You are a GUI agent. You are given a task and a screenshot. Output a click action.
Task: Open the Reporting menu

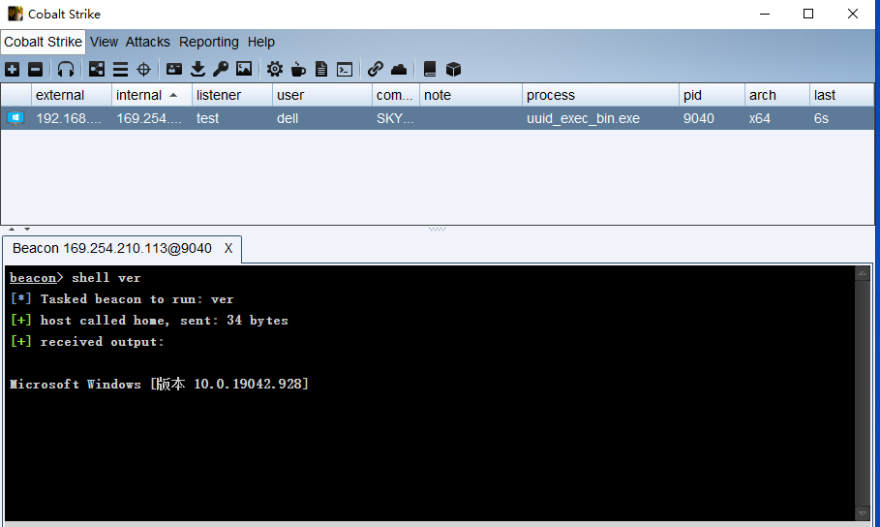pos(209,42)
